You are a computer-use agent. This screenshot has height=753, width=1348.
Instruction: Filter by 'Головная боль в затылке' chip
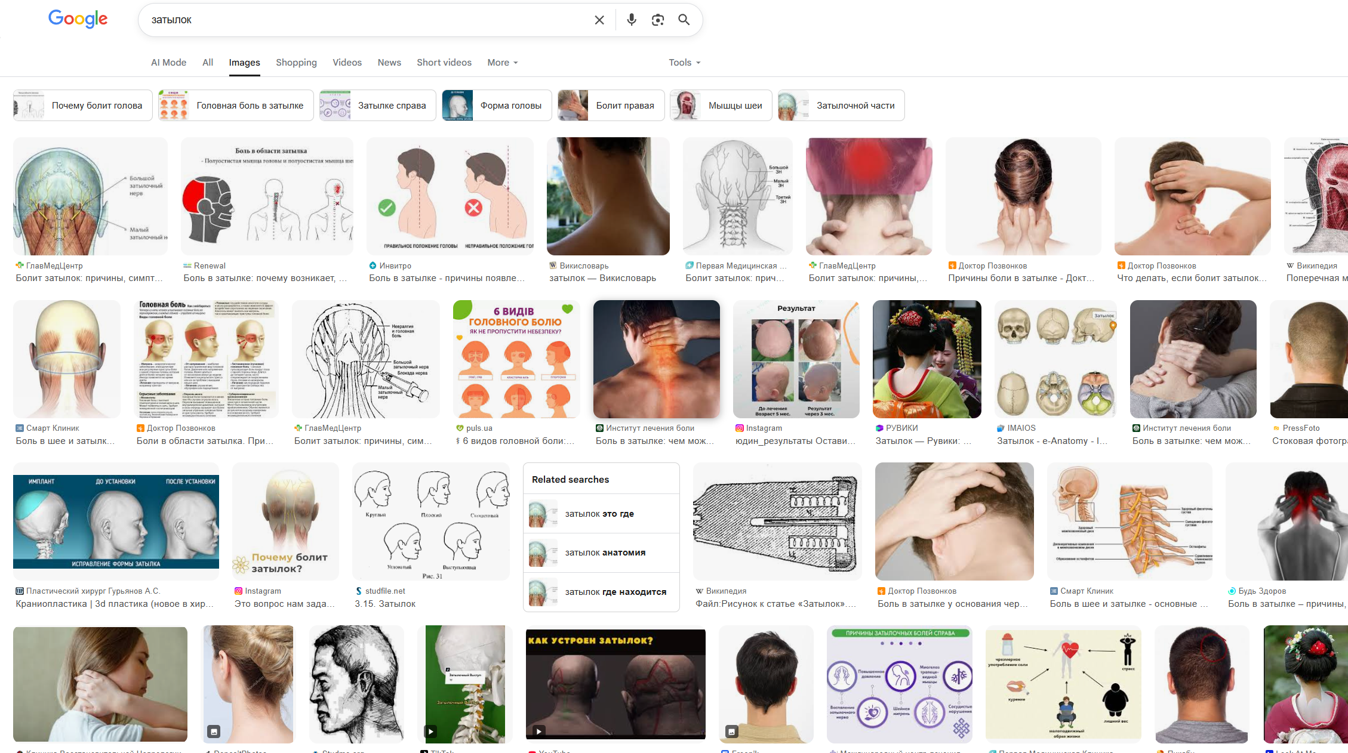(x=236, y=106)
